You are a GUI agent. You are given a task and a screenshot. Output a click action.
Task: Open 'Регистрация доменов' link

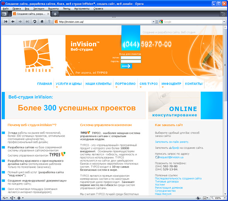(x=169, y=188)
